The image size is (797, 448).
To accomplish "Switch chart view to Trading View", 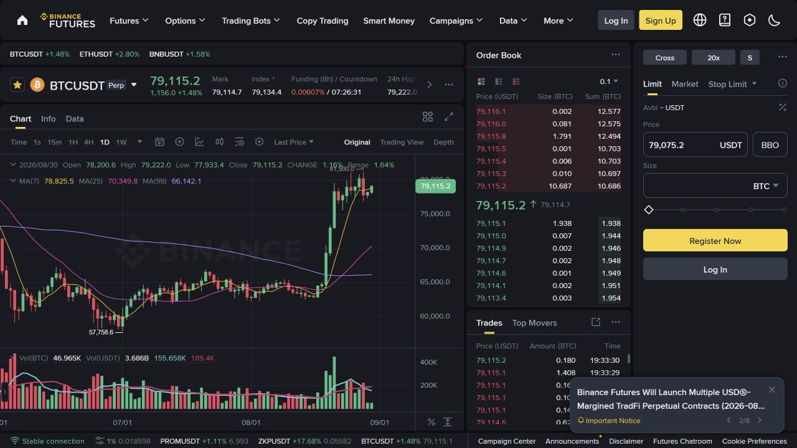I will pos(402,142).
